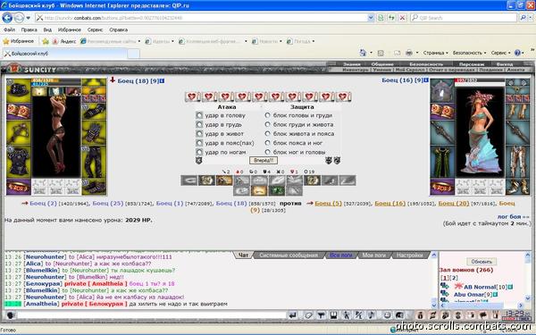Click the chat vertical scrollbar down arrow
536x335 pixels.
(434, 305)
